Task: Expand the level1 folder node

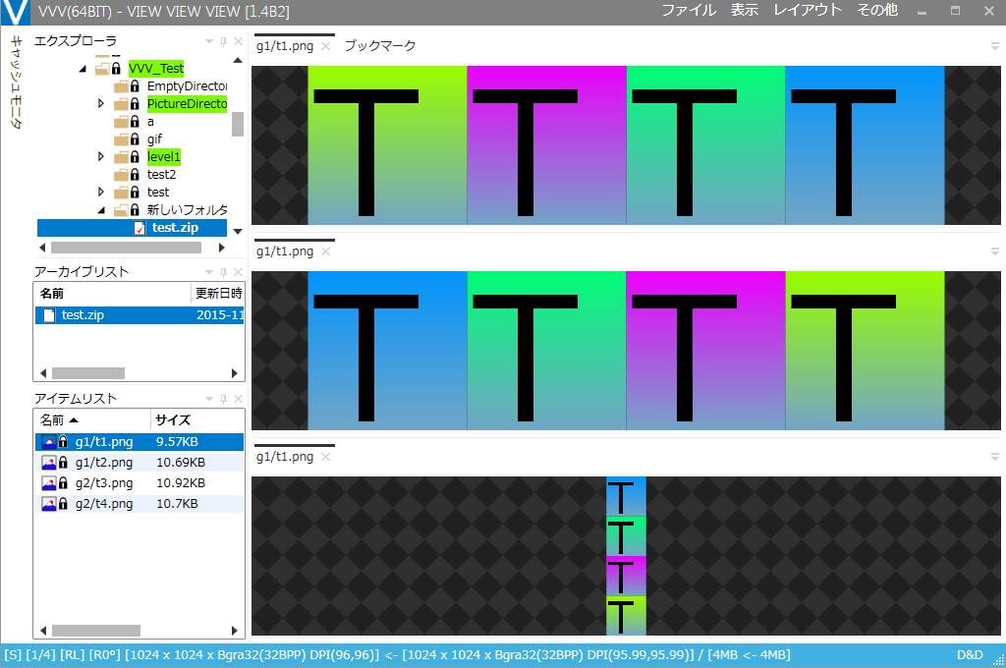Action: click(100, 157)
